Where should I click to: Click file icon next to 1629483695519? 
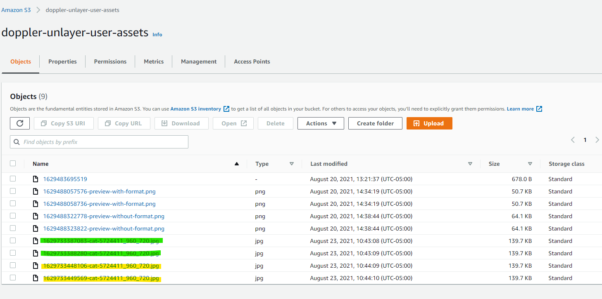(36, 179)
